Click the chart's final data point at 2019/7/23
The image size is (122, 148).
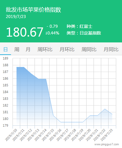pos(112,114)
